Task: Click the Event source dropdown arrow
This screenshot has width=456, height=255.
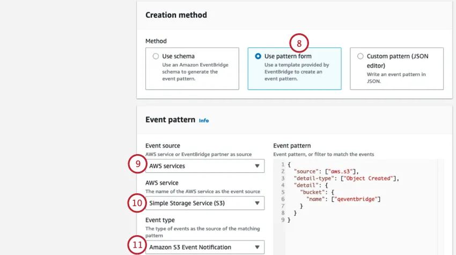Action: (x=258, y=166)
